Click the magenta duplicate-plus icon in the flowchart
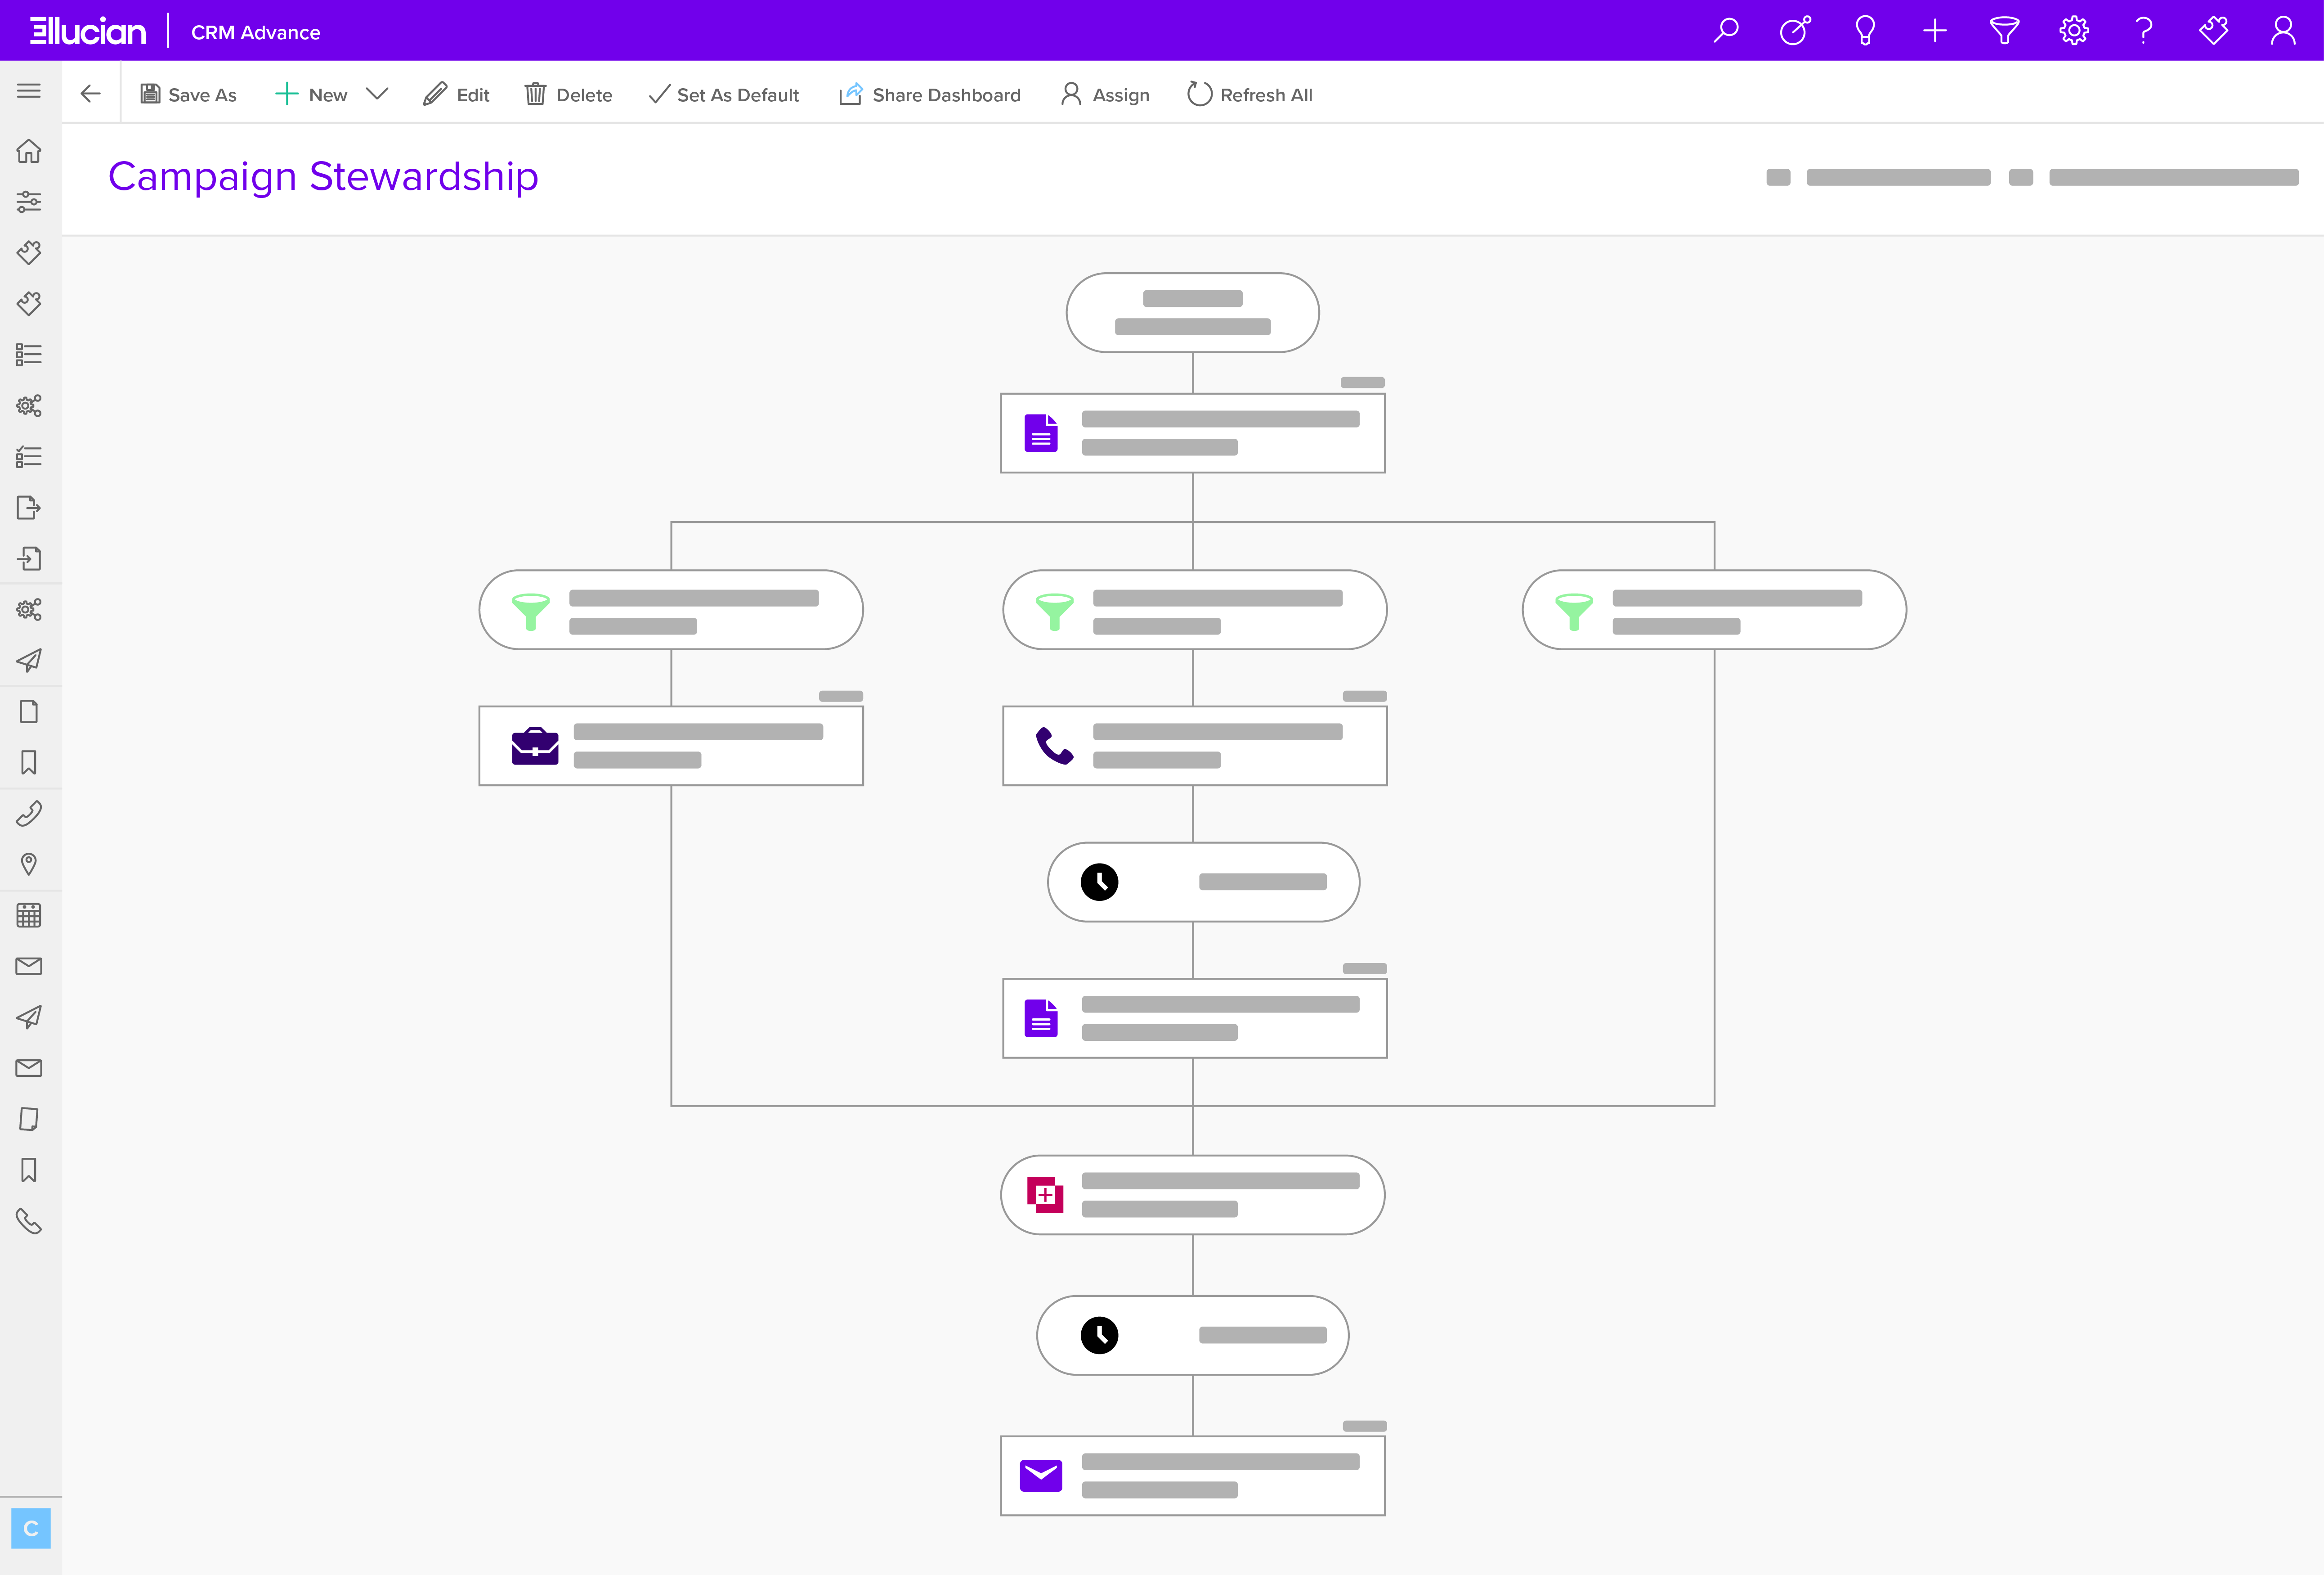Screen dimensions: 2324x1575 click(1045, 1195)
